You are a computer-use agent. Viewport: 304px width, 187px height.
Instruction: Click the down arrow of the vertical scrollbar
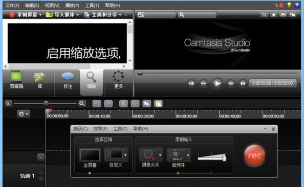coord(130,60)
